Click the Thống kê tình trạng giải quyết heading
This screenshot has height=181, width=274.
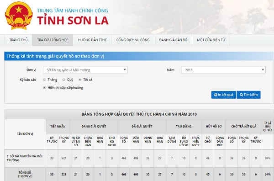[55, 56]
